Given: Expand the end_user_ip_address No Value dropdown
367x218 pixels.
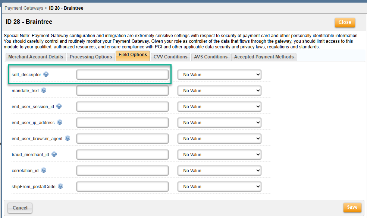Looking at the screenshot, I should pos(219,122).
